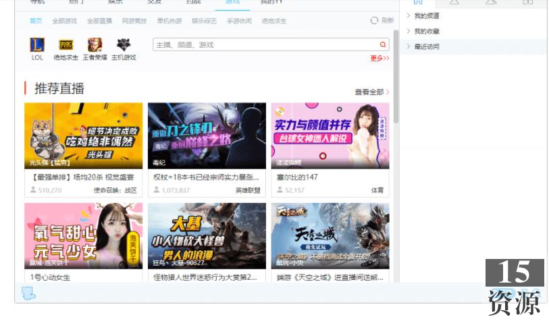The image size is (549, 321).
Task: Click the viewer count 1,073,837
Action: (x=176, y=190)
